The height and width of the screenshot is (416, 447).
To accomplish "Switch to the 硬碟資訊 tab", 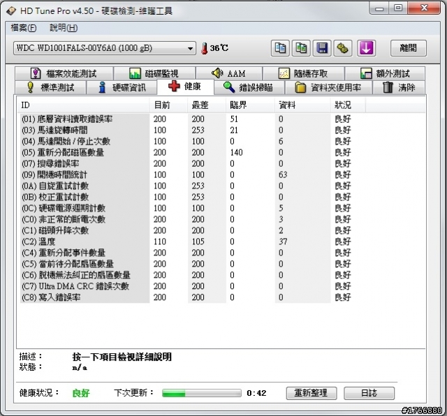I will point(122,87).
